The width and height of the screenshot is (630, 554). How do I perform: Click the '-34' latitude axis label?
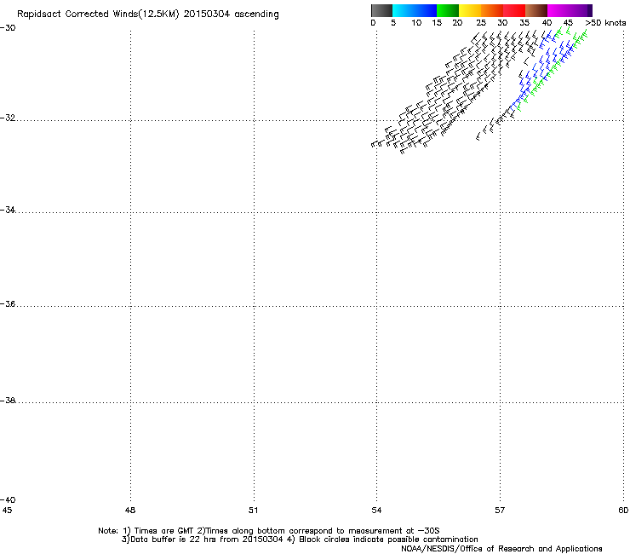coord(8,210)
